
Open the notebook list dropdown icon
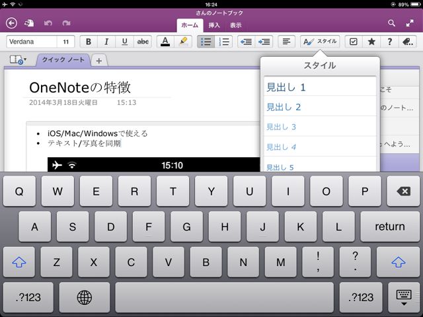coord(18,60)
